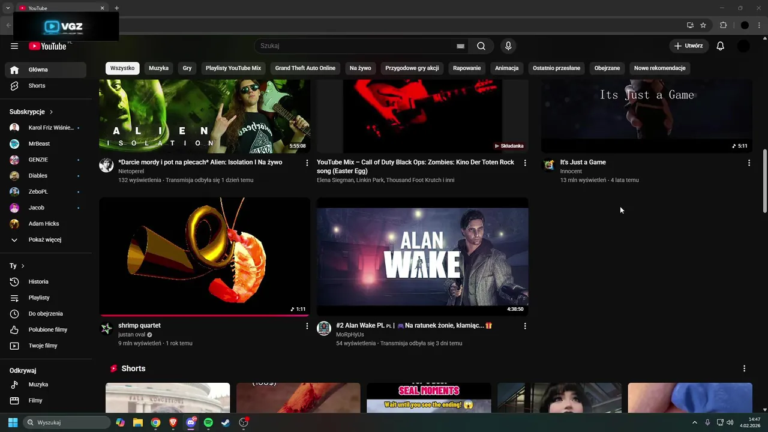Expand the Subskrypcje section arrow
This screenshot has height=432, width=768.
51,112
